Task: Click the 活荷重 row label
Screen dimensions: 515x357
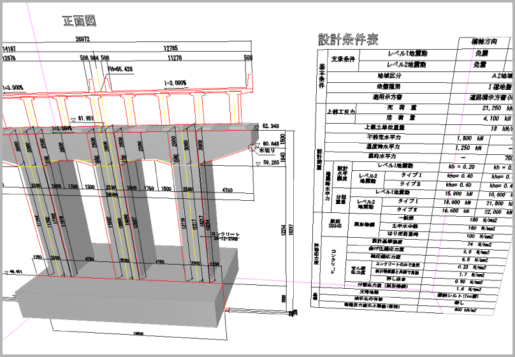Action: click(x=401, y=117)
